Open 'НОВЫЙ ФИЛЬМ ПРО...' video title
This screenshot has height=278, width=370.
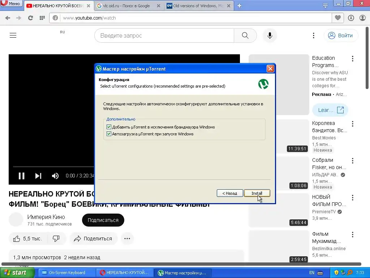tap(329, 201)
